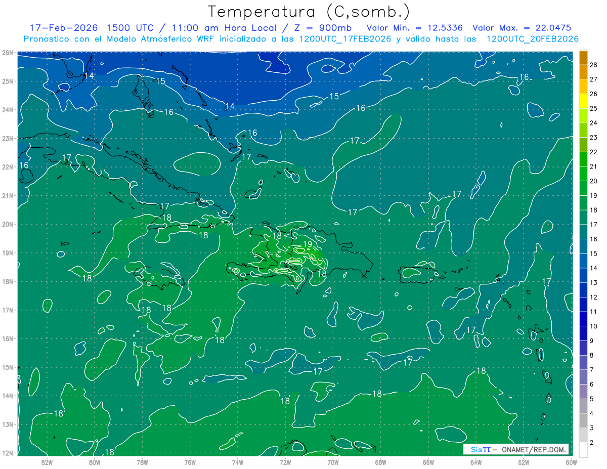
Task: Click the "19N" latitude axis label
Action: 7,253
